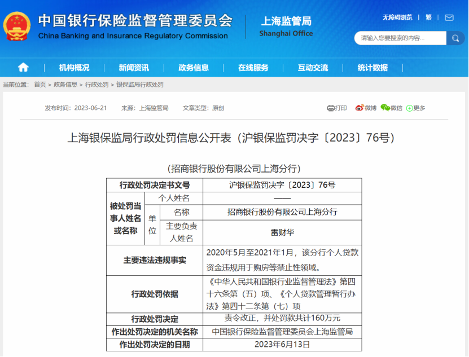Open the mail envelope icon

449,17
